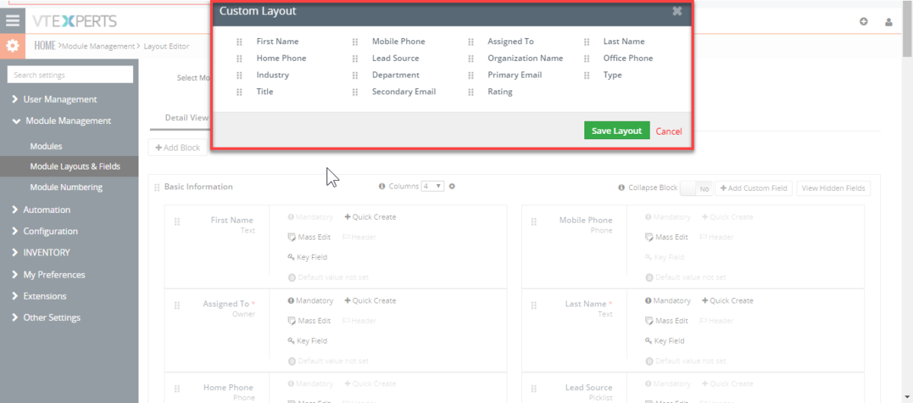Click the Cancel link in dialog
This screenshot has height=403, width=913.
pyautogui.click(x=669, y=132)
